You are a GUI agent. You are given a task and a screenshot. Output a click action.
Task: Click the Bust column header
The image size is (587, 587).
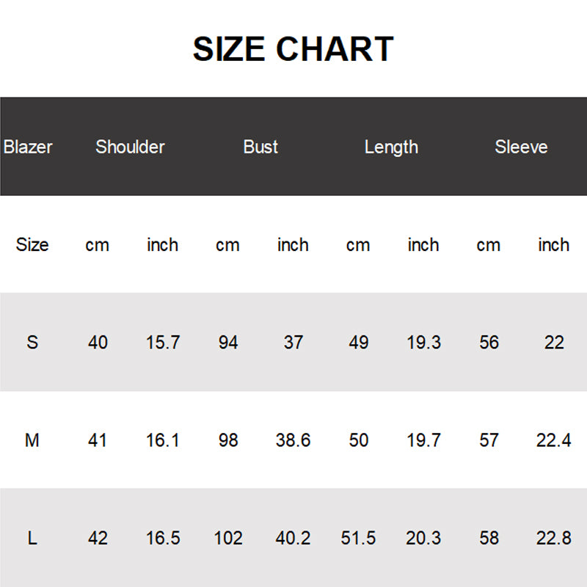(x=260, y=147)
